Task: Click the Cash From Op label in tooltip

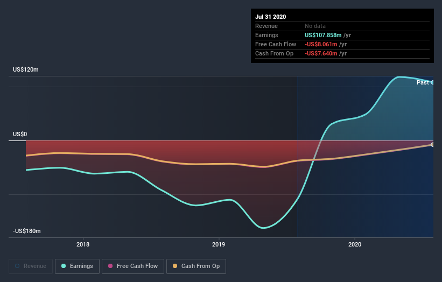Action: point(274,53)
